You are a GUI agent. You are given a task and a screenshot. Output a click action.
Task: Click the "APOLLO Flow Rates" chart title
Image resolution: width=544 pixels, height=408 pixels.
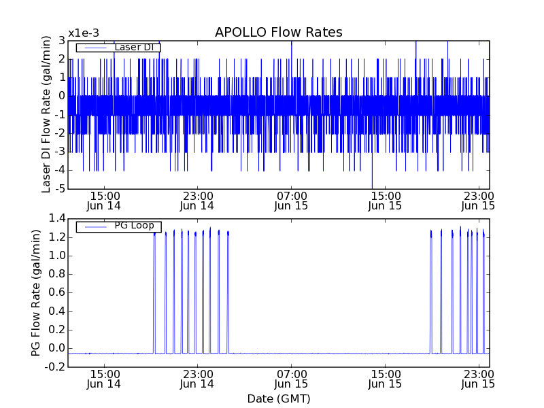(x=278, y=33)
